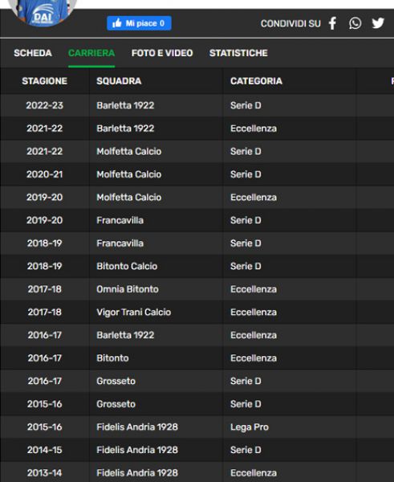The height and width of the screenshot is (482, 394).
Task: Open the Bitonto Calcio team link
Action: [x=127, y=266]
